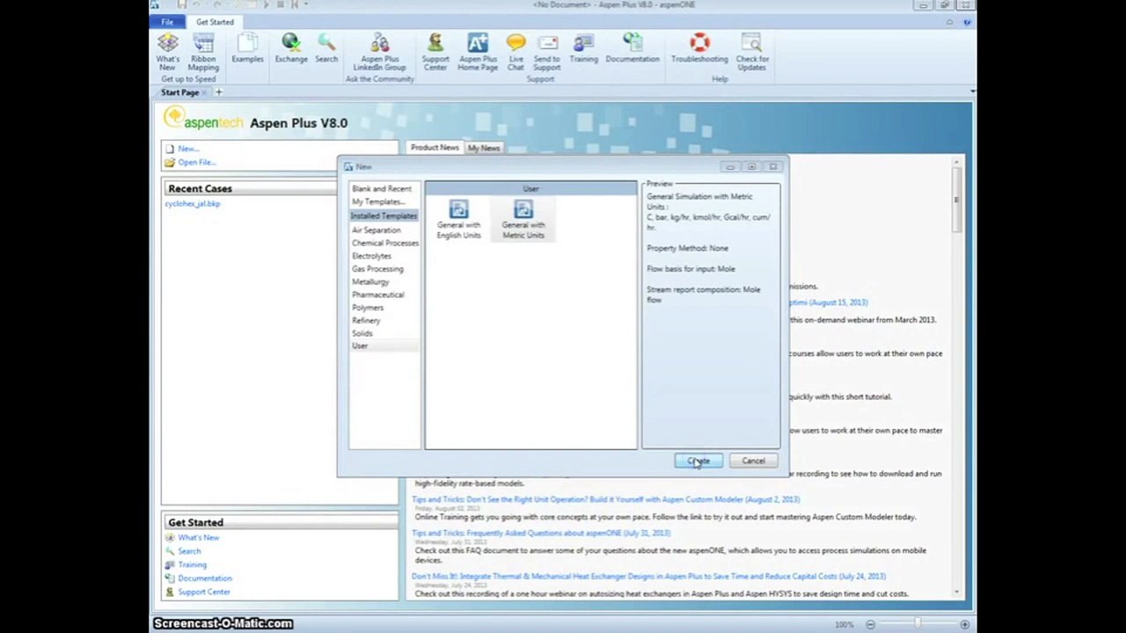Choose Chemical Processes templates

tap(385, 244)
